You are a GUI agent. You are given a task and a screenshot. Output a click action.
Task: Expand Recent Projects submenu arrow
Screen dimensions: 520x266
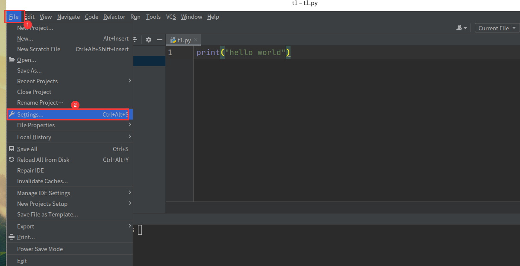130,81
